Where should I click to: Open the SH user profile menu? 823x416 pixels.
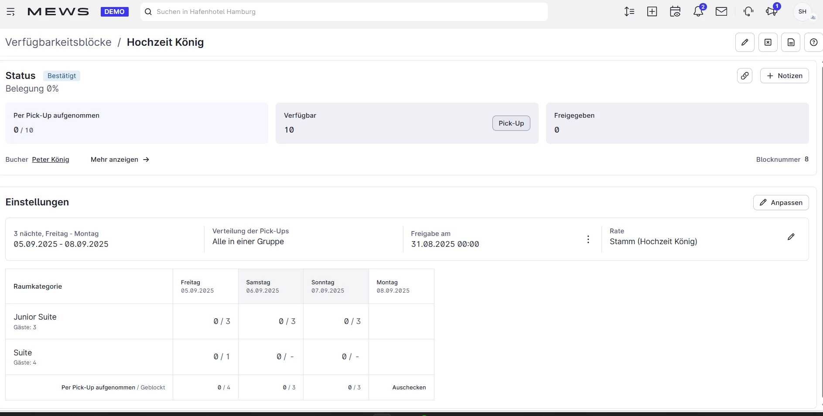coord(803,12)
